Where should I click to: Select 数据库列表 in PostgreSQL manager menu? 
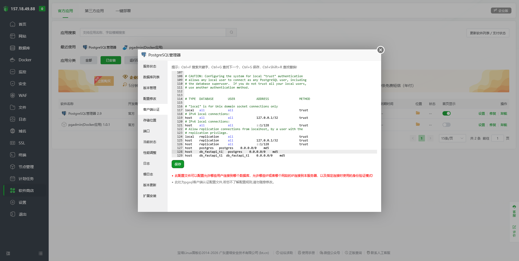point(153,77)
